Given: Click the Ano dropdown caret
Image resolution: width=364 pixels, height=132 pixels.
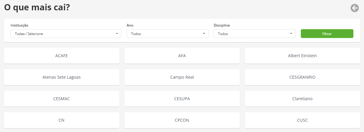Looking at the screenshot, I should coord(204,34).
